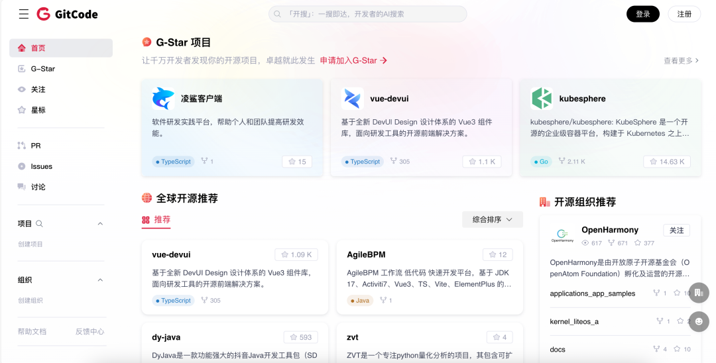Viewport: 716px width, 363px height.
Task: Star zvt with the 4 button
Action: (500, 337)
